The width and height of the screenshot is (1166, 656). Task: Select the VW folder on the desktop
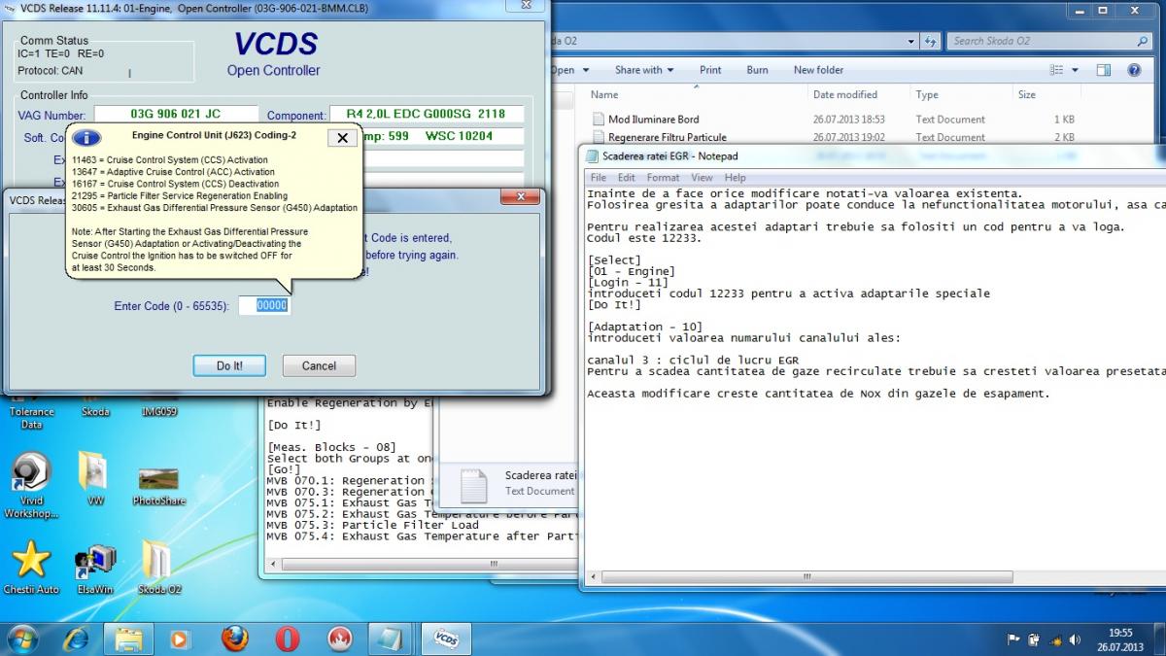[94, 478]
